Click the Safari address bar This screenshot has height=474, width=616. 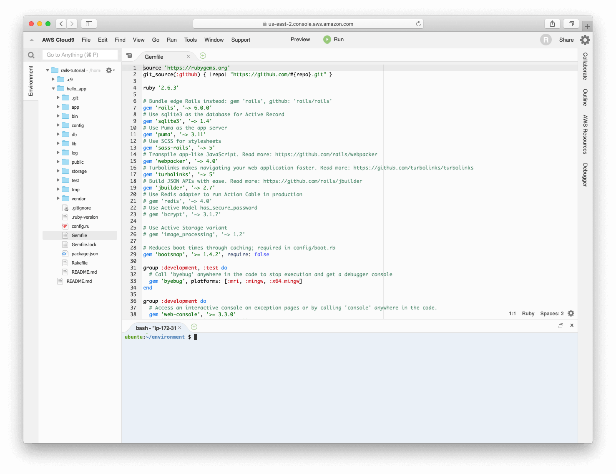[x=308, y=24]
